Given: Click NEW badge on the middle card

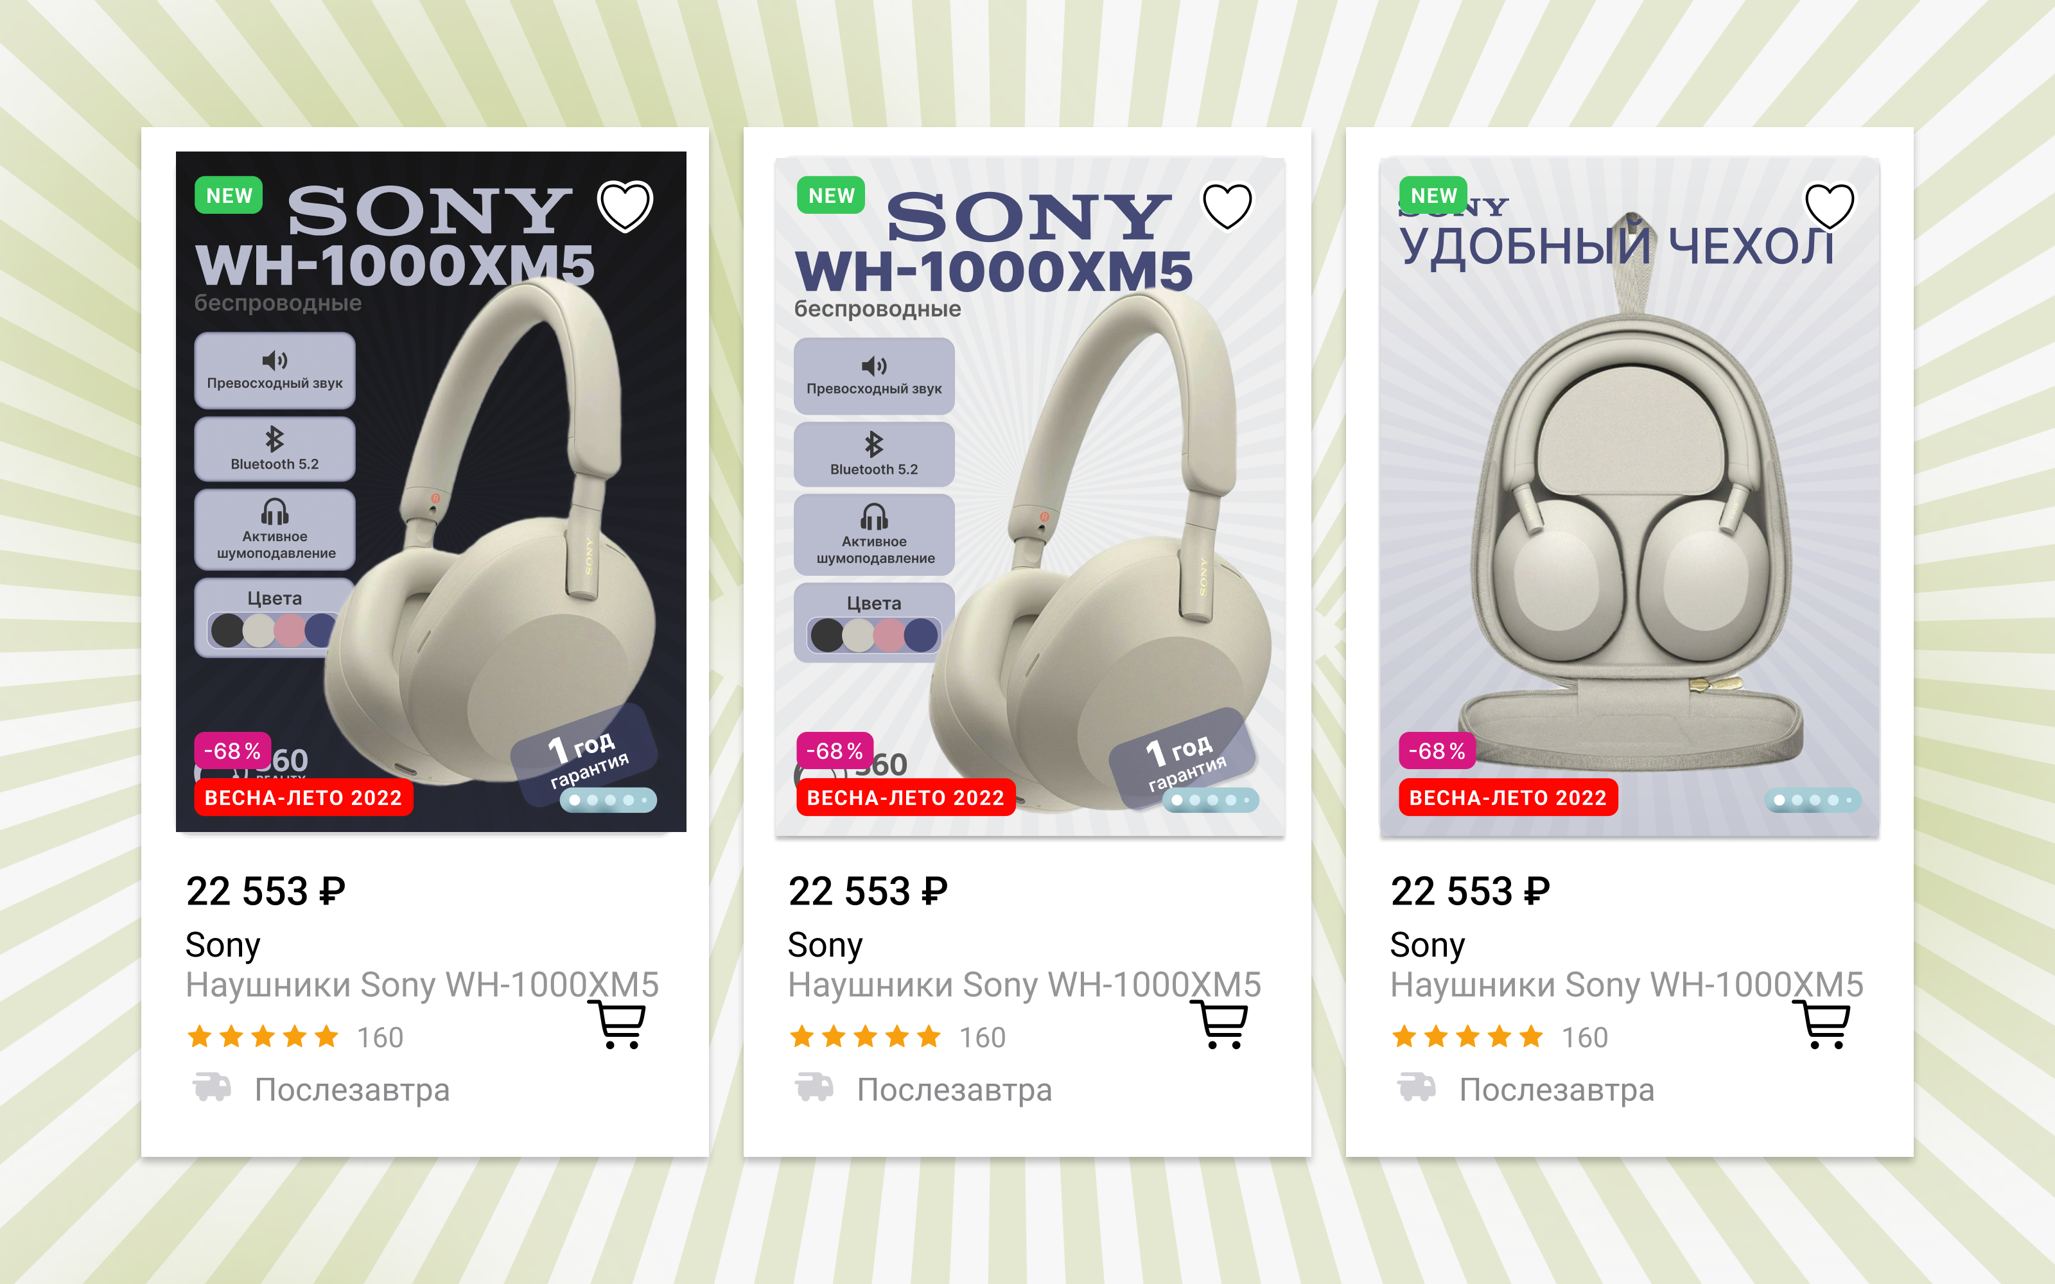Looking at the screenshot, I should [x=832, y=195].
